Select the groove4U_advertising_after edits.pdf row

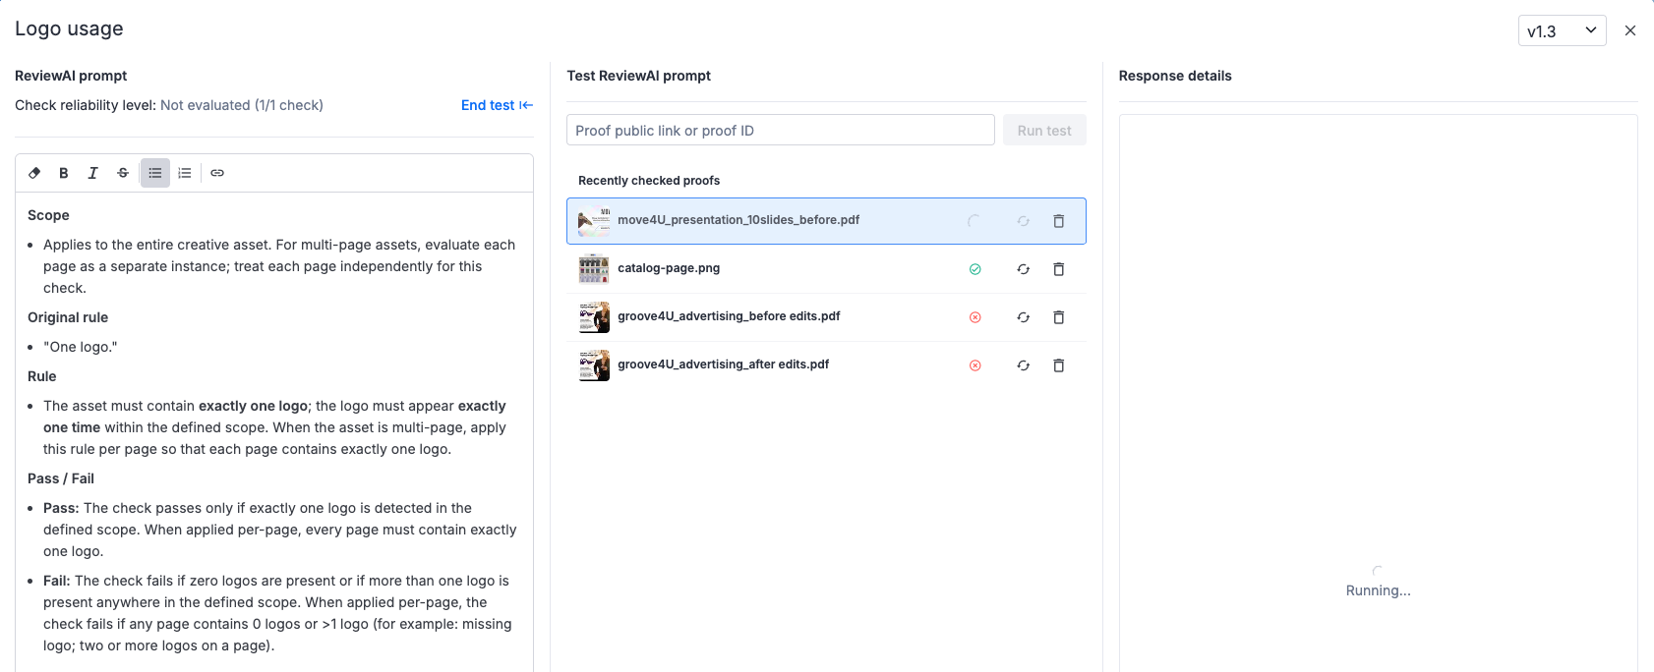point(723,364)
